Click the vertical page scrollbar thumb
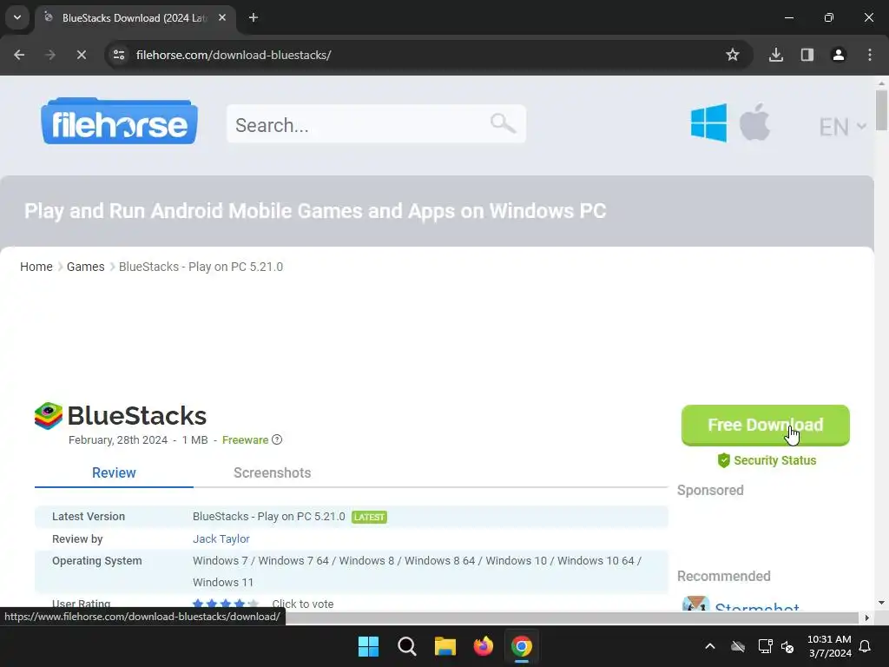 tap(881, 110)
